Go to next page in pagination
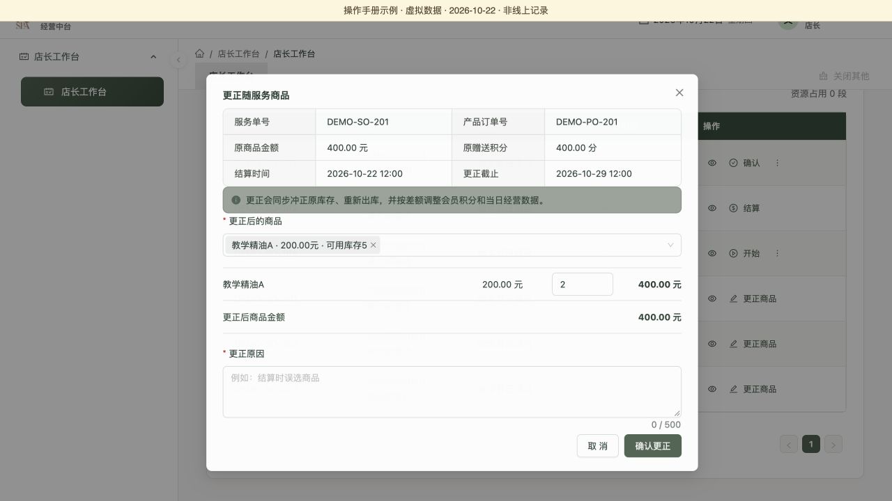The image size is (892, 501). [833, 444]
